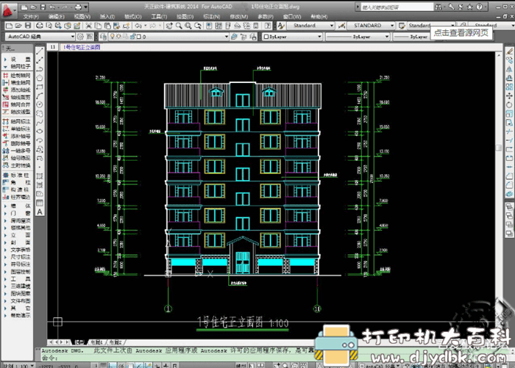Toggle layer on/off lightbulb icon
The width and height of the screenshot is (515, 368).
click(x=113, y=37)
